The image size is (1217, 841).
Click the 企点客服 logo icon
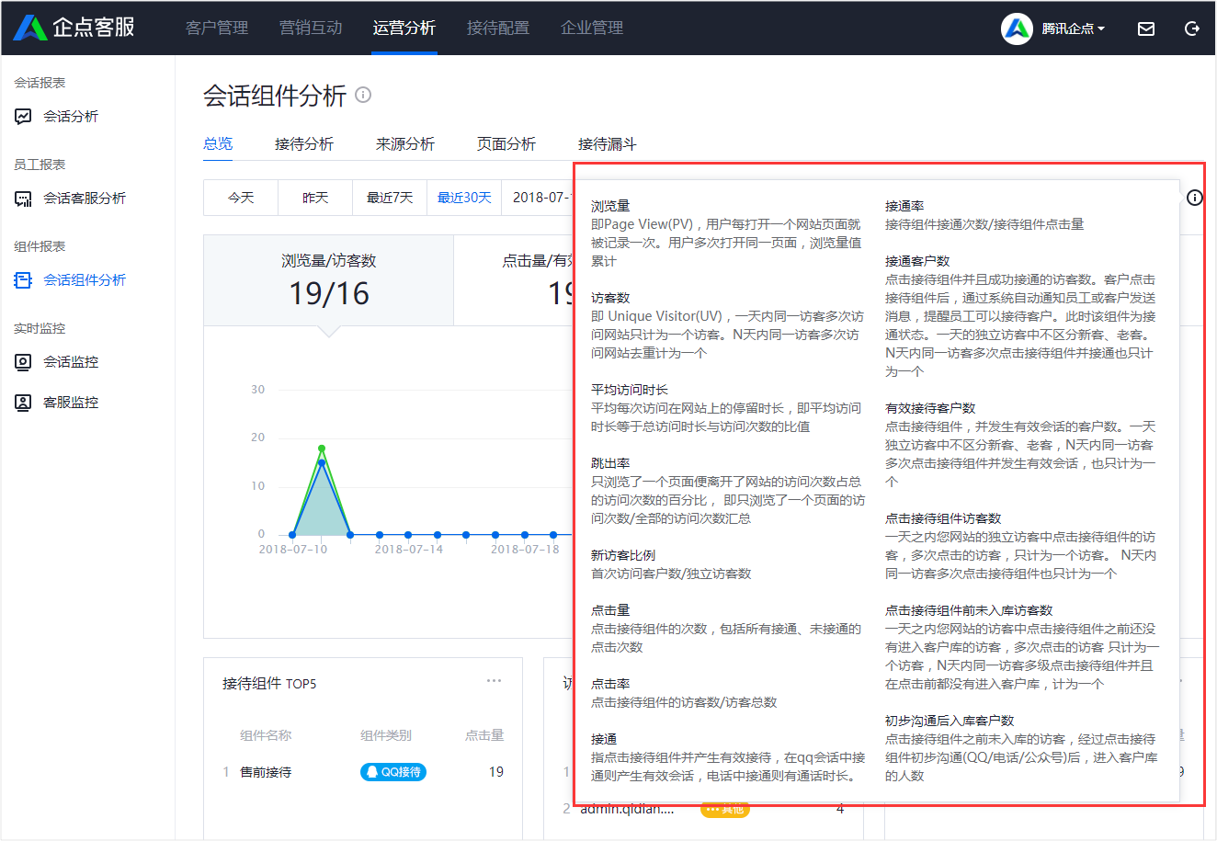(30, 28)
